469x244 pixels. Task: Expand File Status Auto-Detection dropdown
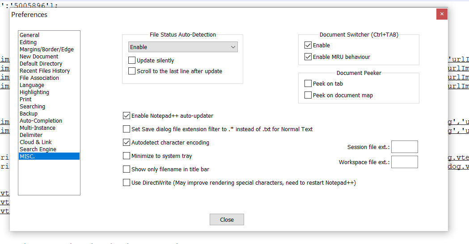click(183, 47)
